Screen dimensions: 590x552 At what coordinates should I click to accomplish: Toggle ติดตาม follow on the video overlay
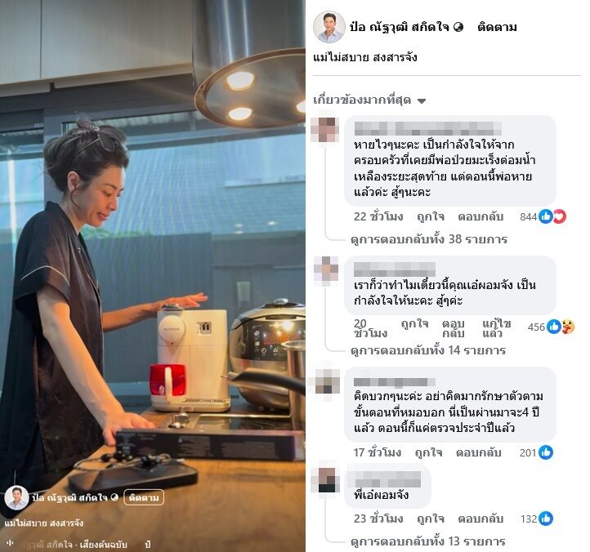tap(144, 497)
